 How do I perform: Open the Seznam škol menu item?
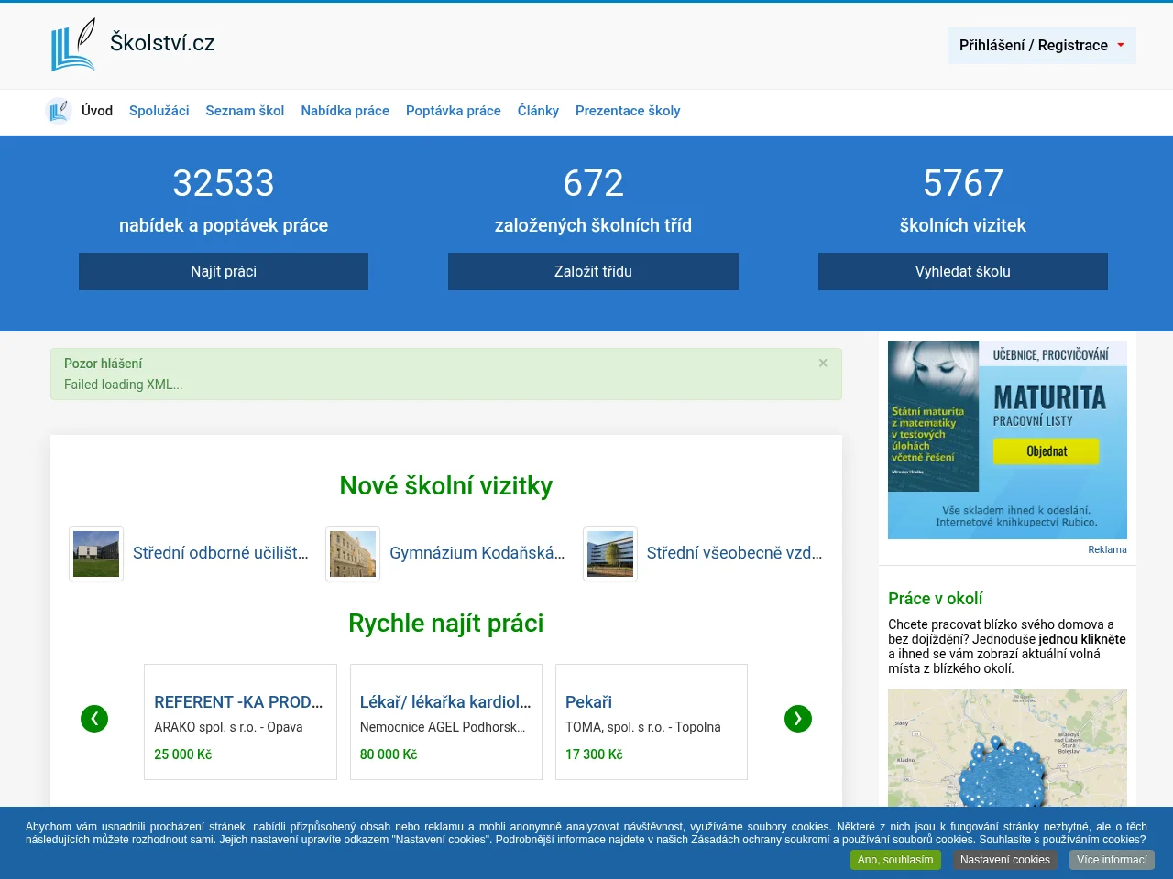[x=245, y=111]
